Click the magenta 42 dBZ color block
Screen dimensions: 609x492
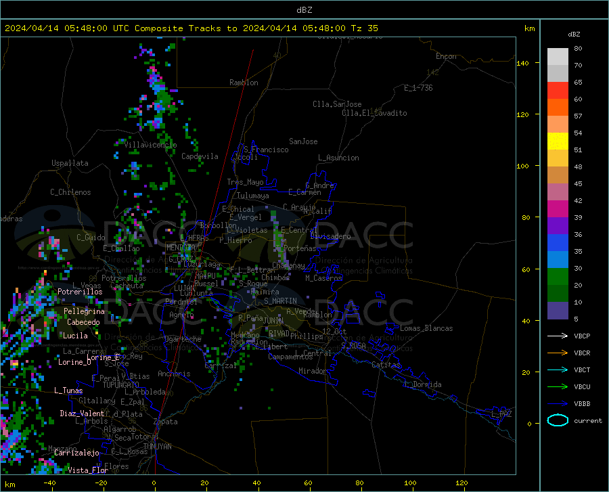[x=558, y=209]
